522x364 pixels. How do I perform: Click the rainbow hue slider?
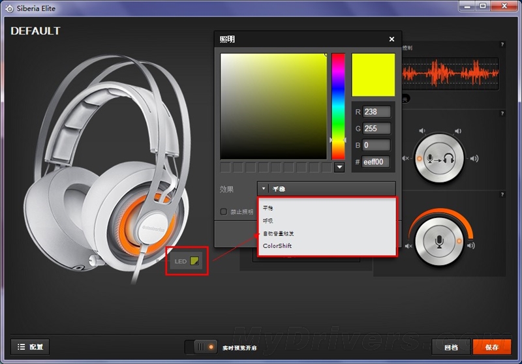point(338,104)
